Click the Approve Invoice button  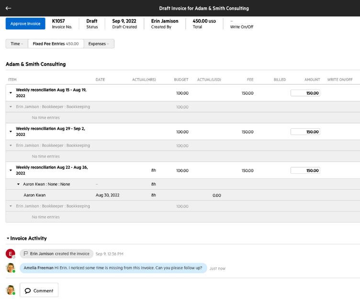25,23
